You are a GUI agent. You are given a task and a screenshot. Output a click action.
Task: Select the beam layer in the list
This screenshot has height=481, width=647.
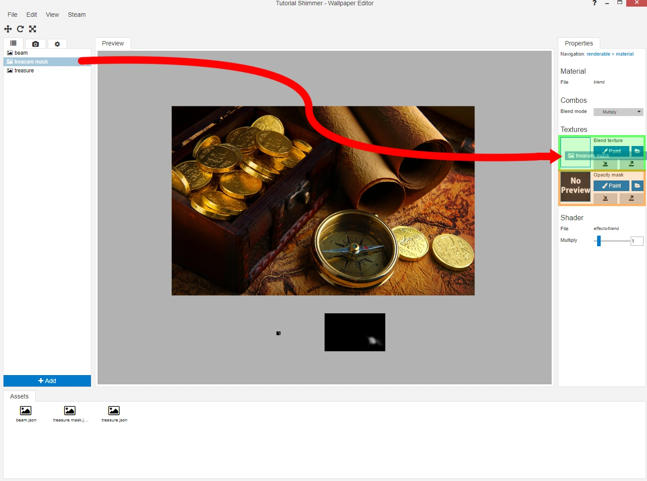click(x=21, y=53)
